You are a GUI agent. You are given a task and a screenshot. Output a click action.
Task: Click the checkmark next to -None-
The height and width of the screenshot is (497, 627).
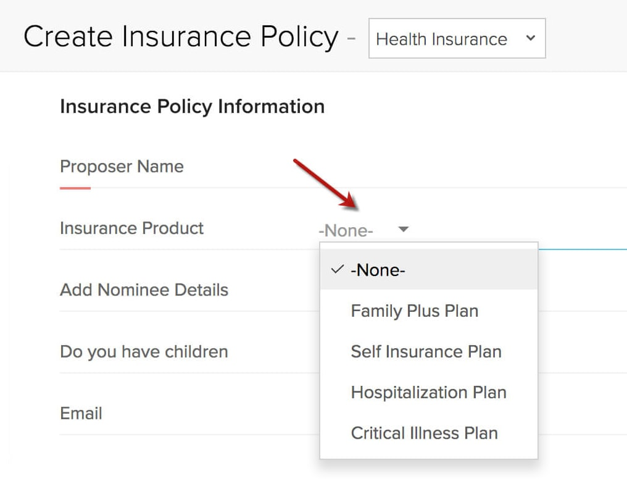[x=337, y=269]
